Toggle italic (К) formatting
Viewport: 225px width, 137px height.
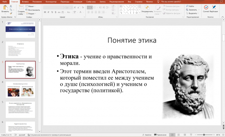[48, 12]
